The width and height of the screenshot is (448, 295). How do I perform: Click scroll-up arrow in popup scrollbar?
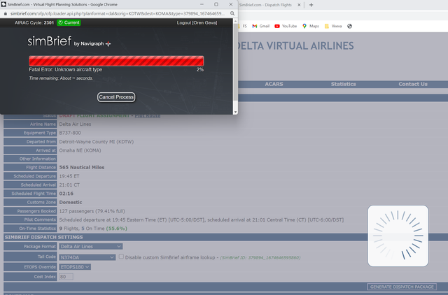click(235, 21)
